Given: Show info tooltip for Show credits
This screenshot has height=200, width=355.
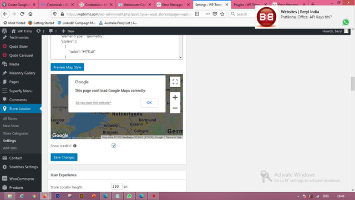Looking at the screenshot, I should pos(75,146).
